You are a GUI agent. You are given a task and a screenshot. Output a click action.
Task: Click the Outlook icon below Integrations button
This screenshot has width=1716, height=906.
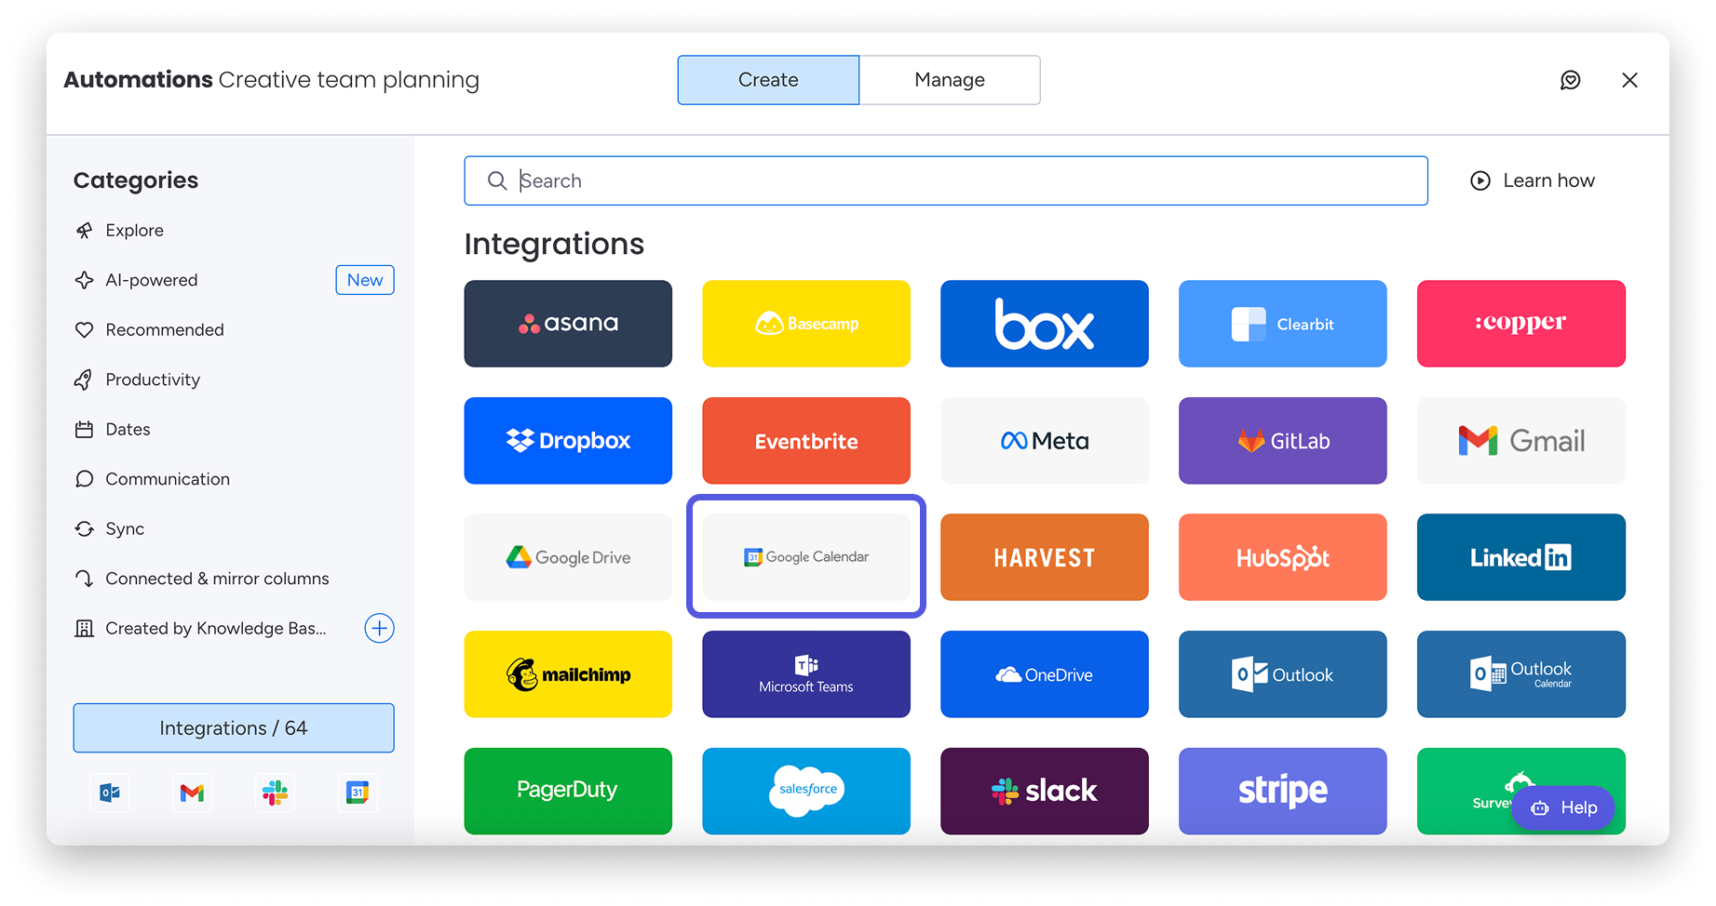pos(110,793)
